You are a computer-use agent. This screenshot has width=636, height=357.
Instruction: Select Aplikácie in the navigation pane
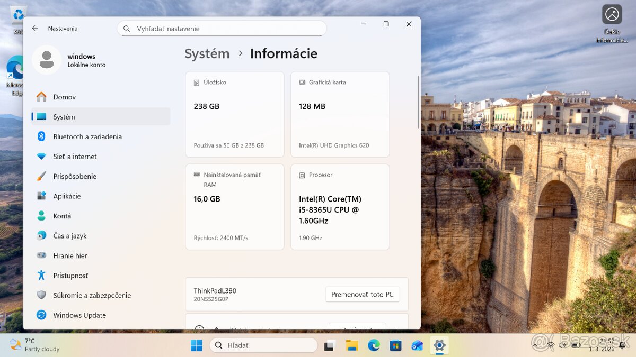41,196
